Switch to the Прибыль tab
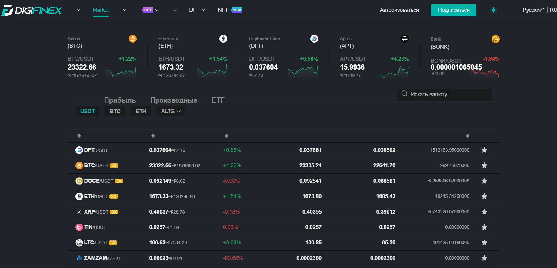Image resolution: width=557 pixels, height=268 pixels. tap(120, 100)
